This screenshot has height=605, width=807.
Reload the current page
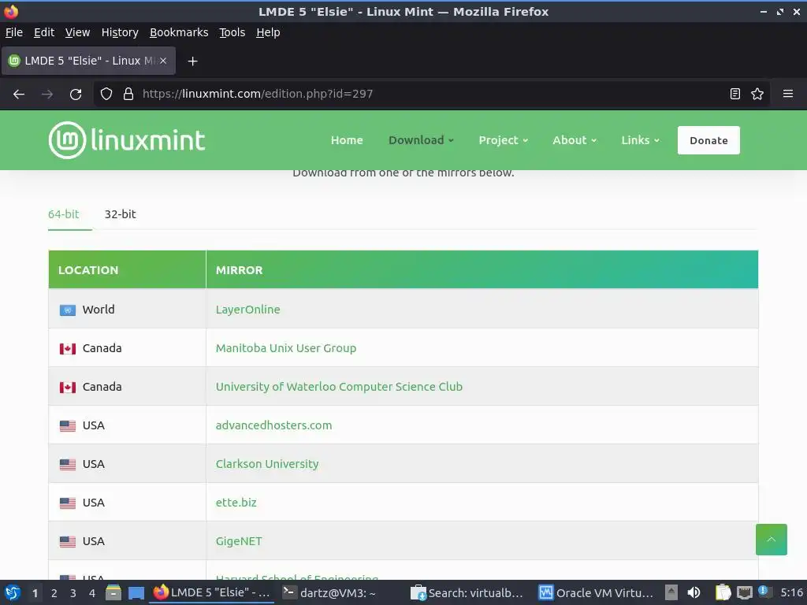(76, 95)
